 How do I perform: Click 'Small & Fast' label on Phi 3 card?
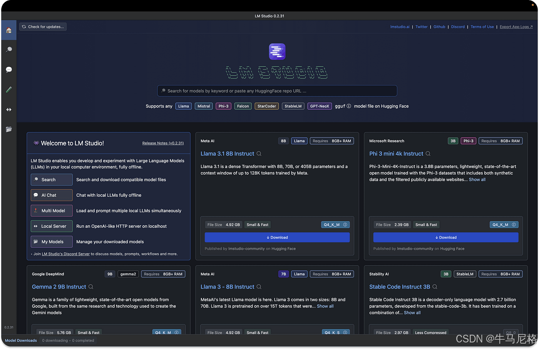pos(426,225)
